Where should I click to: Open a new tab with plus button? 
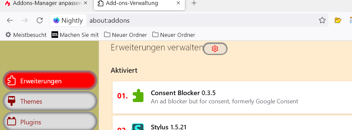tap(194, 3)
